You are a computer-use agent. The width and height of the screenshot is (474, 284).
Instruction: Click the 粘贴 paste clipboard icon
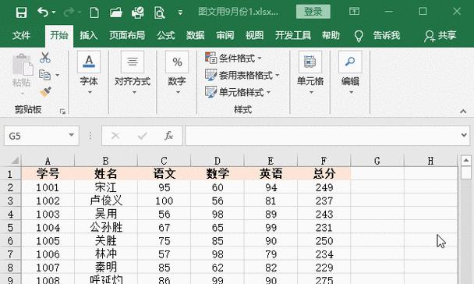click(x=22, y=64)
